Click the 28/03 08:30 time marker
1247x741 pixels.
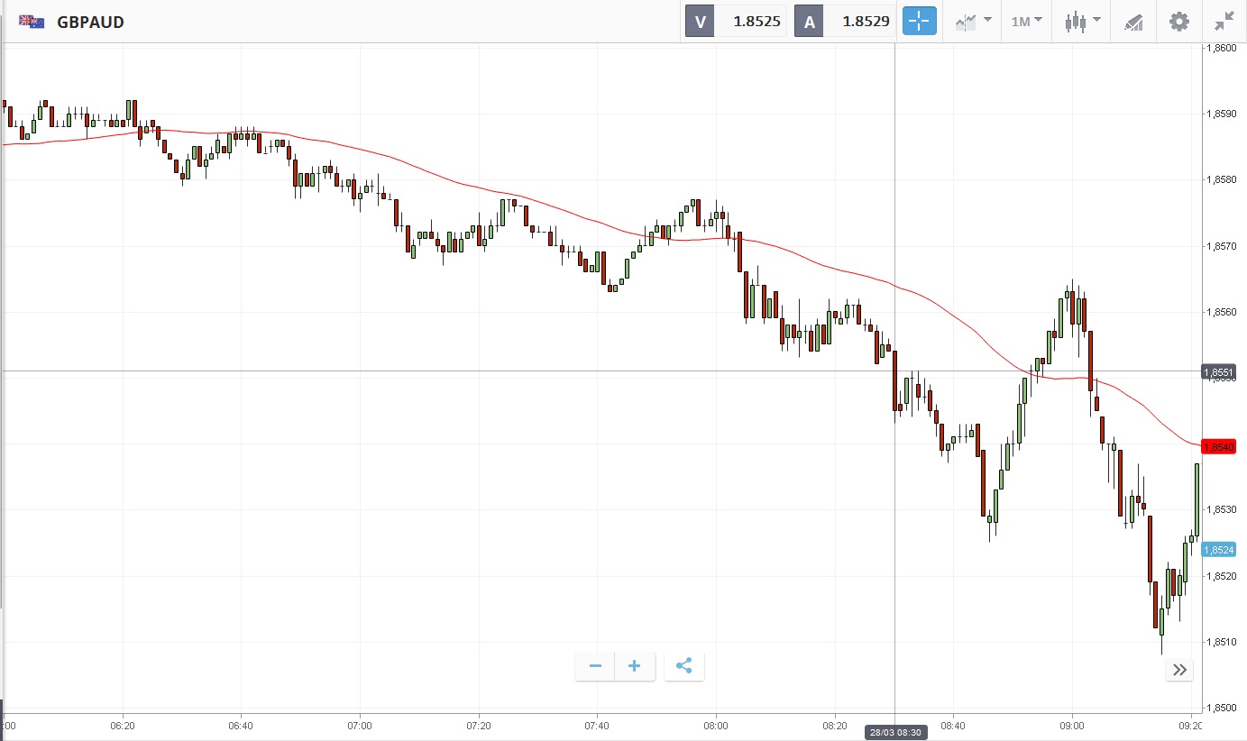point(895,732)
